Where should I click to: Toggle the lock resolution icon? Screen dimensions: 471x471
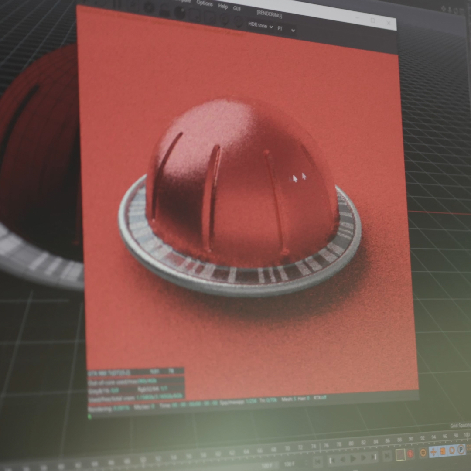(164, 11)
